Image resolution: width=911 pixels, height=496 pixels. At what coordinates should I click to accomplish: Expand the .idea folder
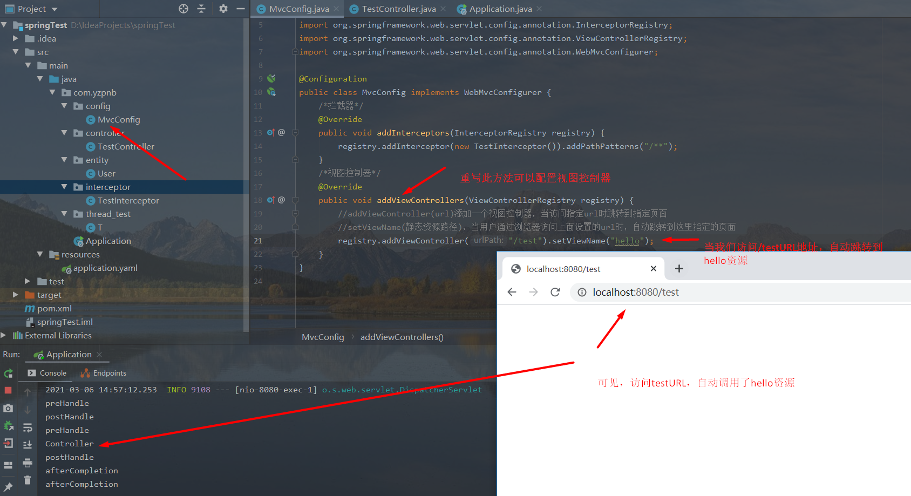16,38
